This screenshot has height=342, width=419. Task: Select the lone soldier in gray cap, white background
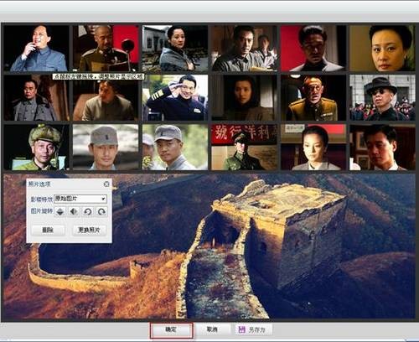106,148
